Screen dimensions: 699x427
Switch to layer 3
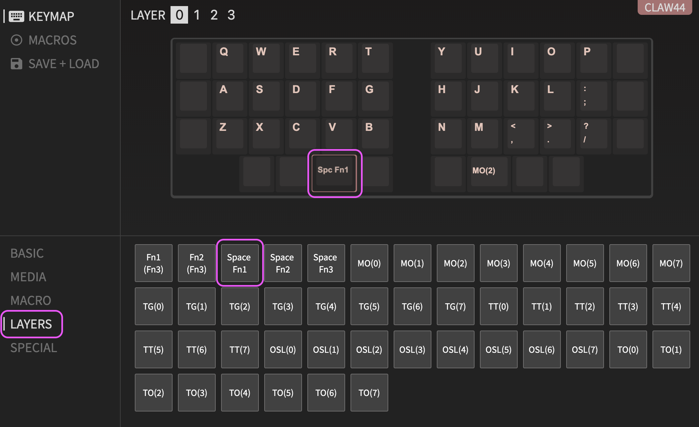[231, 15]
